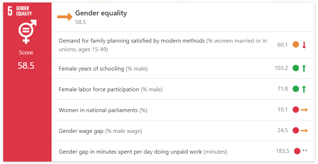Click the orange trend arrow beside Gender equality

pos(65,17)
